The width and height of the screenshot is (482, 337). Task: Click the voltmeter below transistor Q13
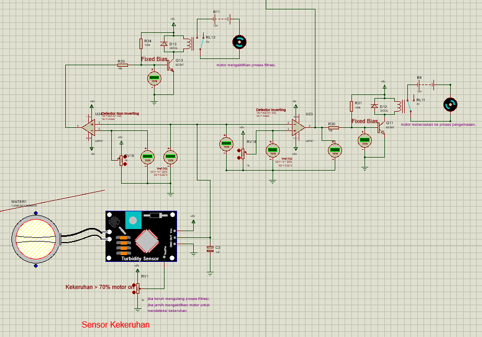pyautogui.click(x=155, y=78)
